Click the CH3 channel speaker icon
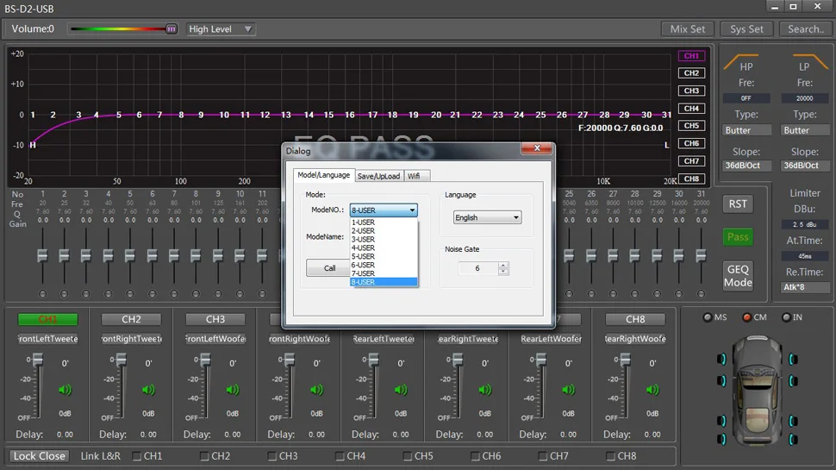The image size is (836, 470). (x=233, y=390)
